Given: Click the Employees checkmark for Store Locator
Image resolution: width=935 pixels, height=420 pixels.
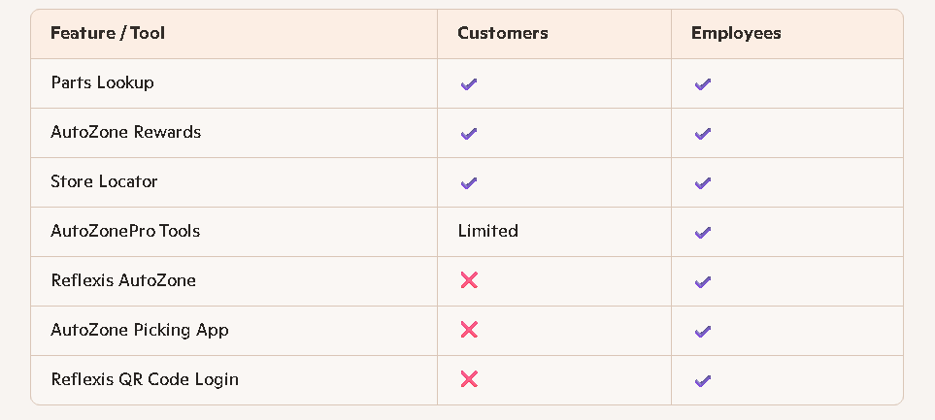Looking at the screenshot, I should tap(703, 182).
